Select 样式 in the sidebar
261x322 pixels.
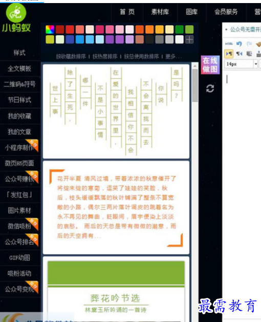[x=20, y=53]
